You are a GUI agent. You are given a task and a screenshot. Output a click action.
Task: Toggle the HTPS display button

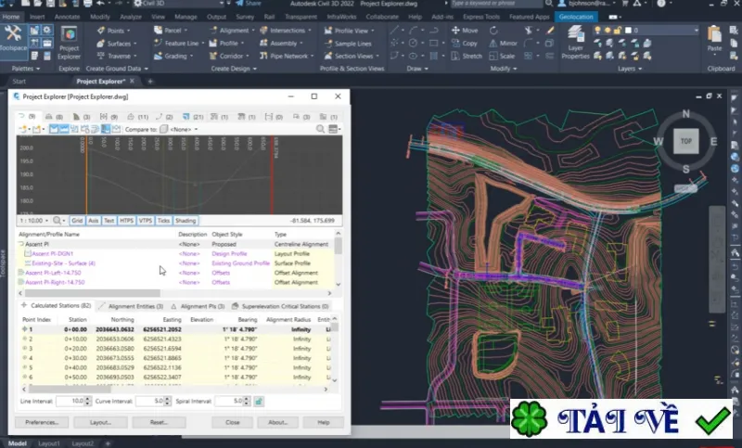coord(126,221)
